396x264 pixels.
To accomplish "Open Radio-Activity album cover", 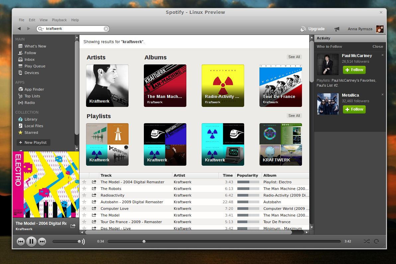I will point(223,86).
